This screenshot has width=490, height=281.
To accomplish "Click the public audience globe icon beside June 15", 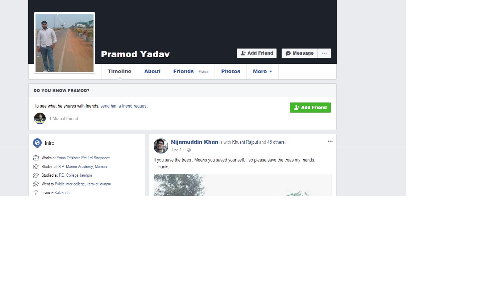I will pos(189,150).
